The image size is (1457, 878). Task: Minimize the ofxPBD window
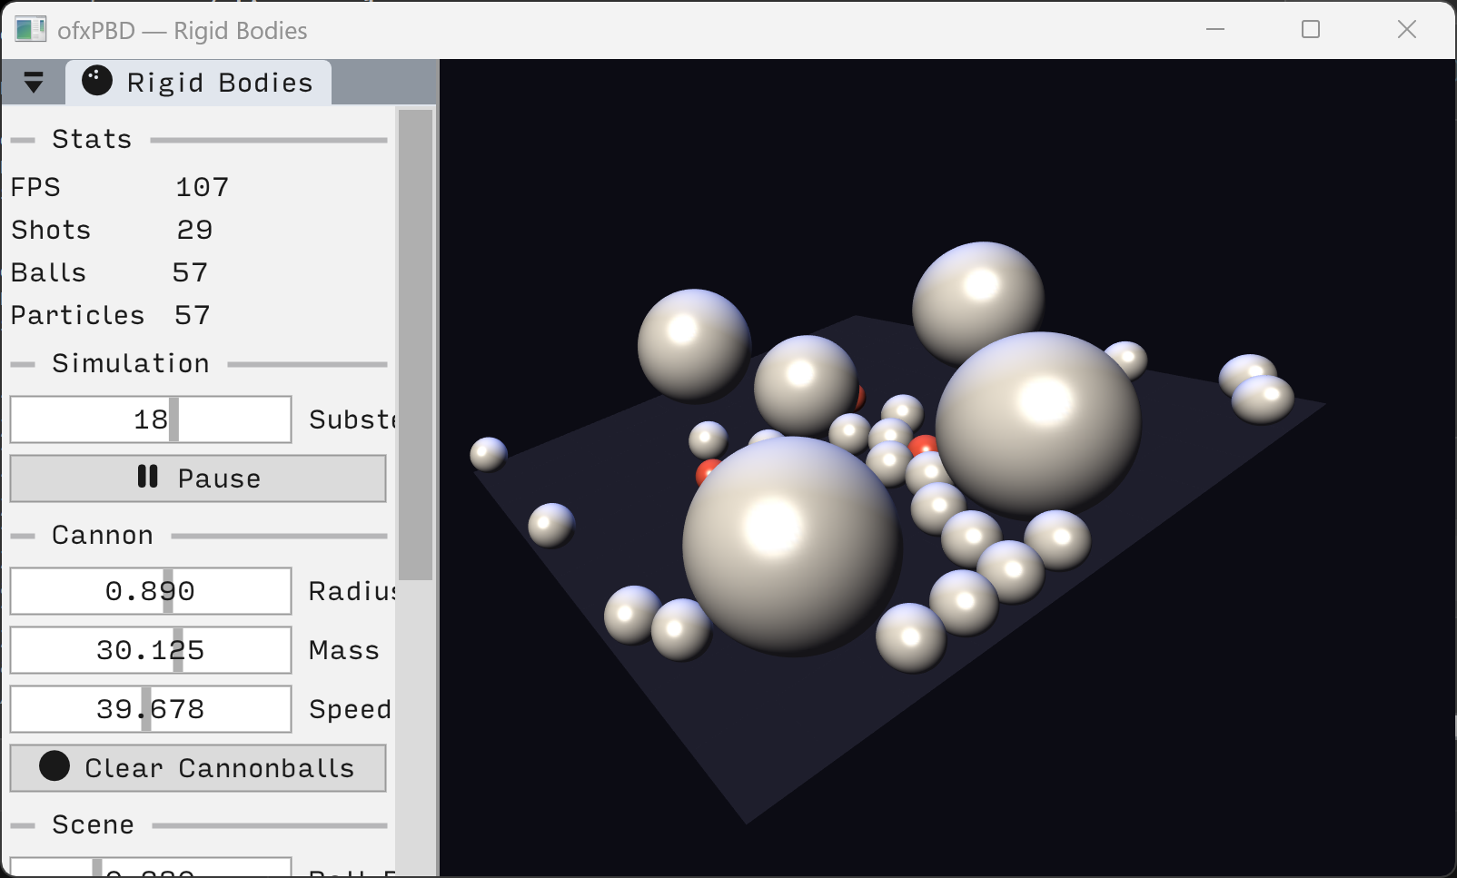click(x=1215, y=30)
